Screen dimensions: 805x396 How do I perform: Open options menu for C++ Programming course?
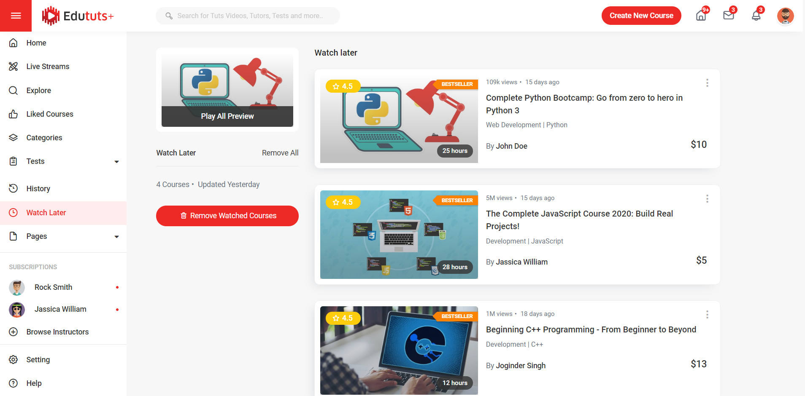[x=707, y=315]
